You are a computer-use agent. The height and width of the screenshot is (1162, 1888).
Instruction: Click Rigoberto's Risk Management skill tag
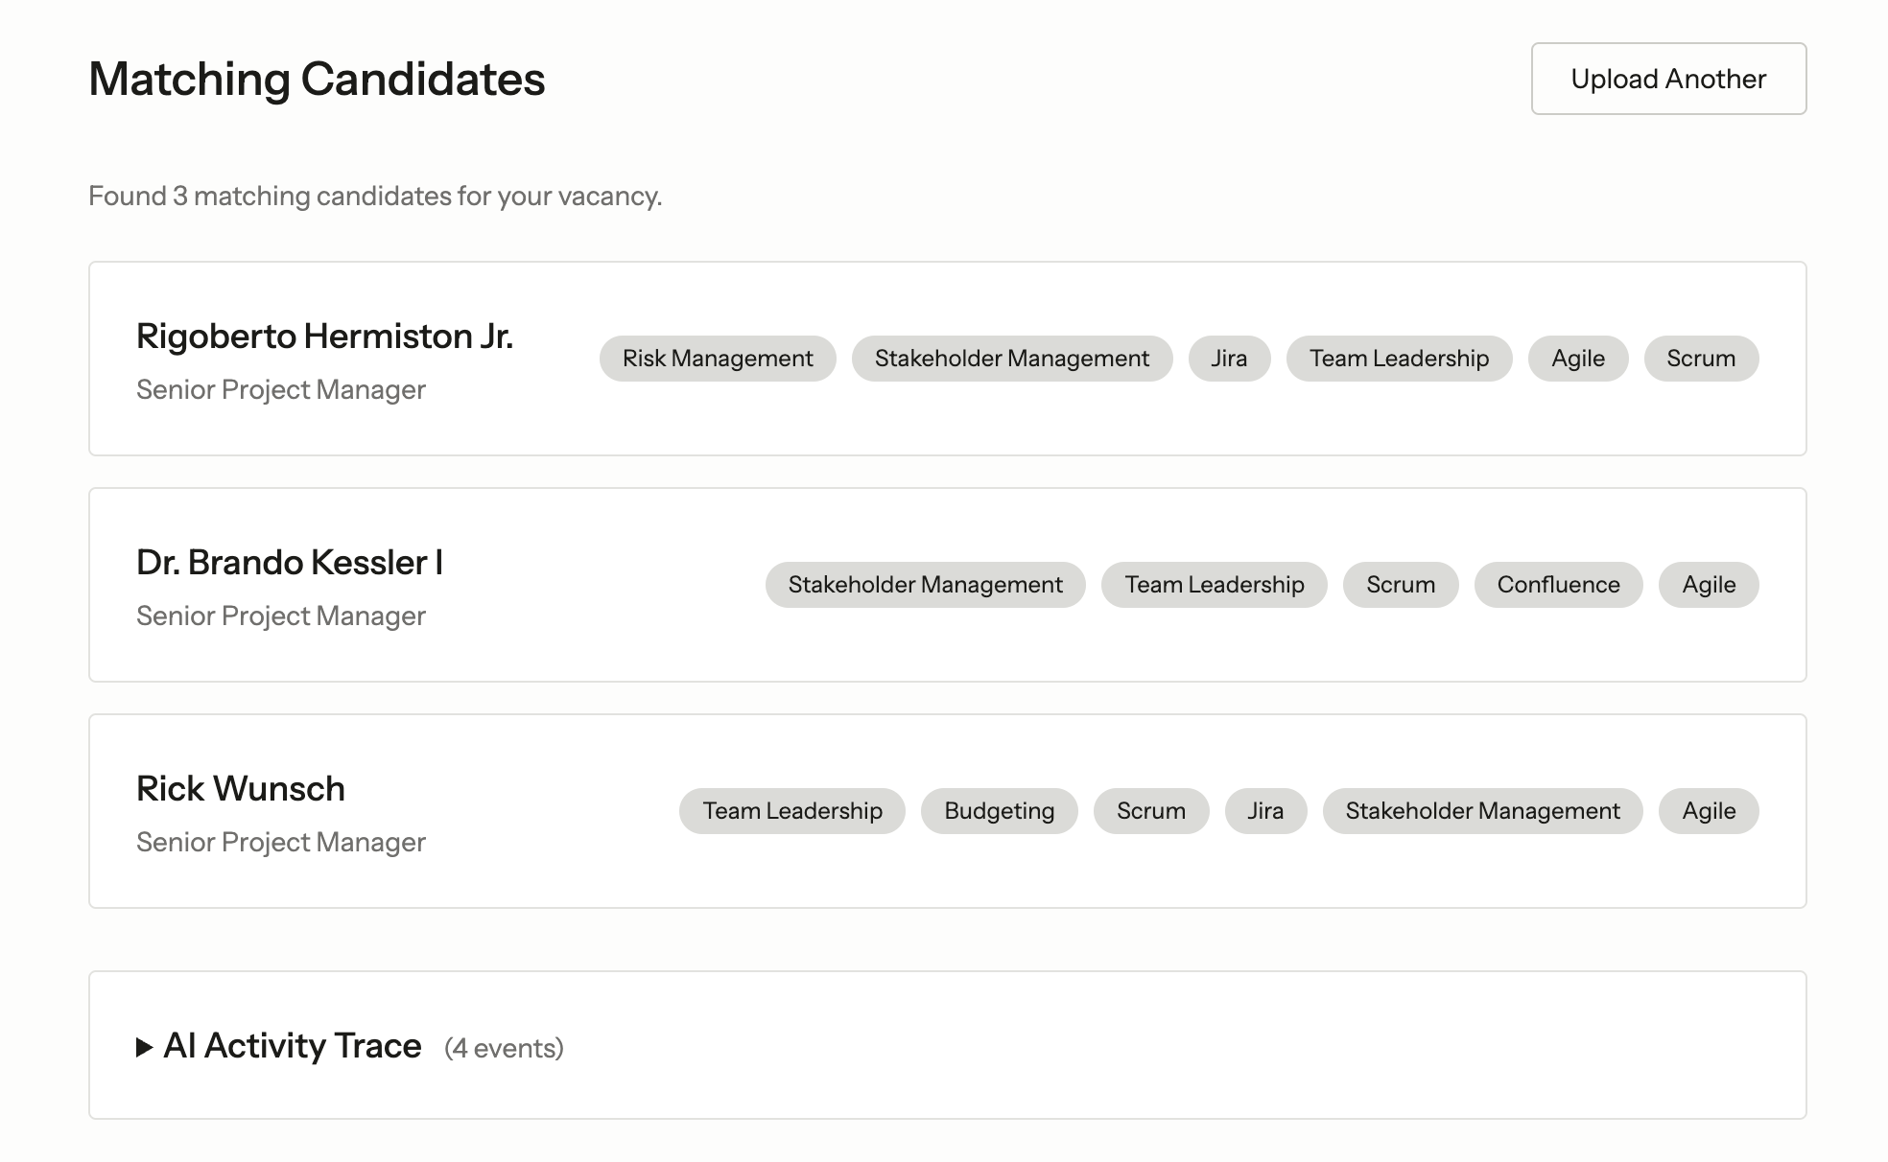pyautogui.click(x=718, y=359)
